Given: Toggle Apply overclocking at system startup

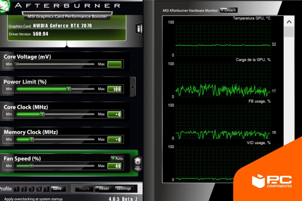Looking at the screenshot, I should tap(33, 199).
